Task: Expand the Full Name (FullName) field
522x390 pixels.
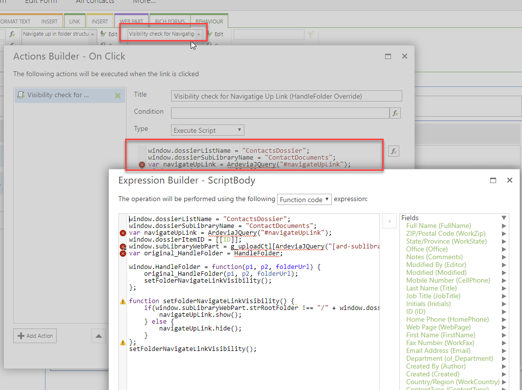Action: pos(503,226)
